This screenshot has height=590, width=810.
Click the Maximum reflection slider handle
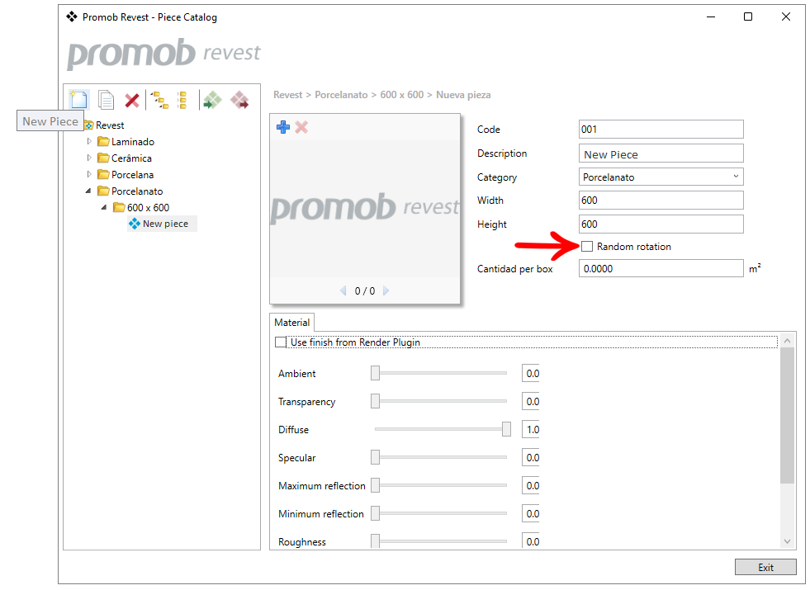point(375,485)
